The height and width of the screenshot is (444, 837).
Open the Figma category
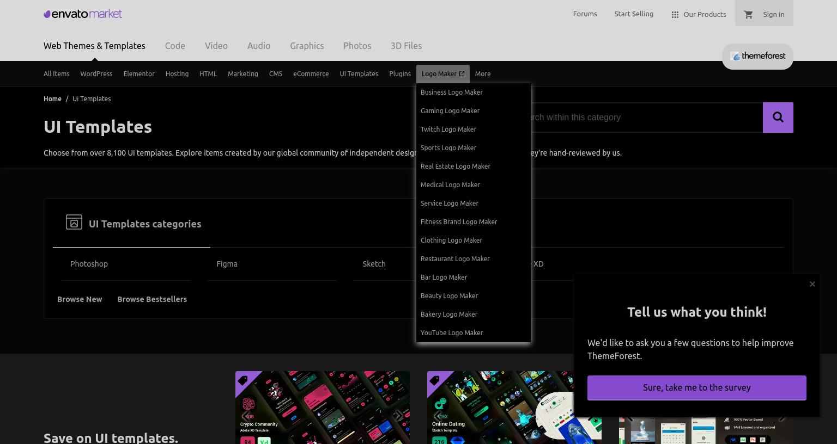(x=272, y=264)
